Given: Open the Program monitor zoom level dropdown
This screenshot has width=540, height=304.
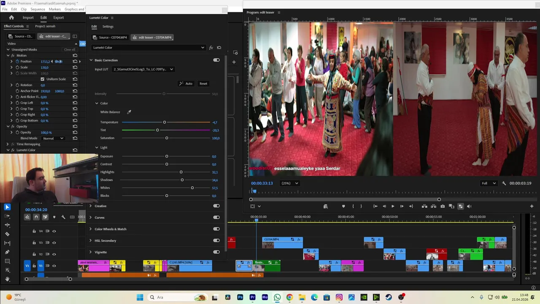Looking at the screenshot, I should coord(290,183).
